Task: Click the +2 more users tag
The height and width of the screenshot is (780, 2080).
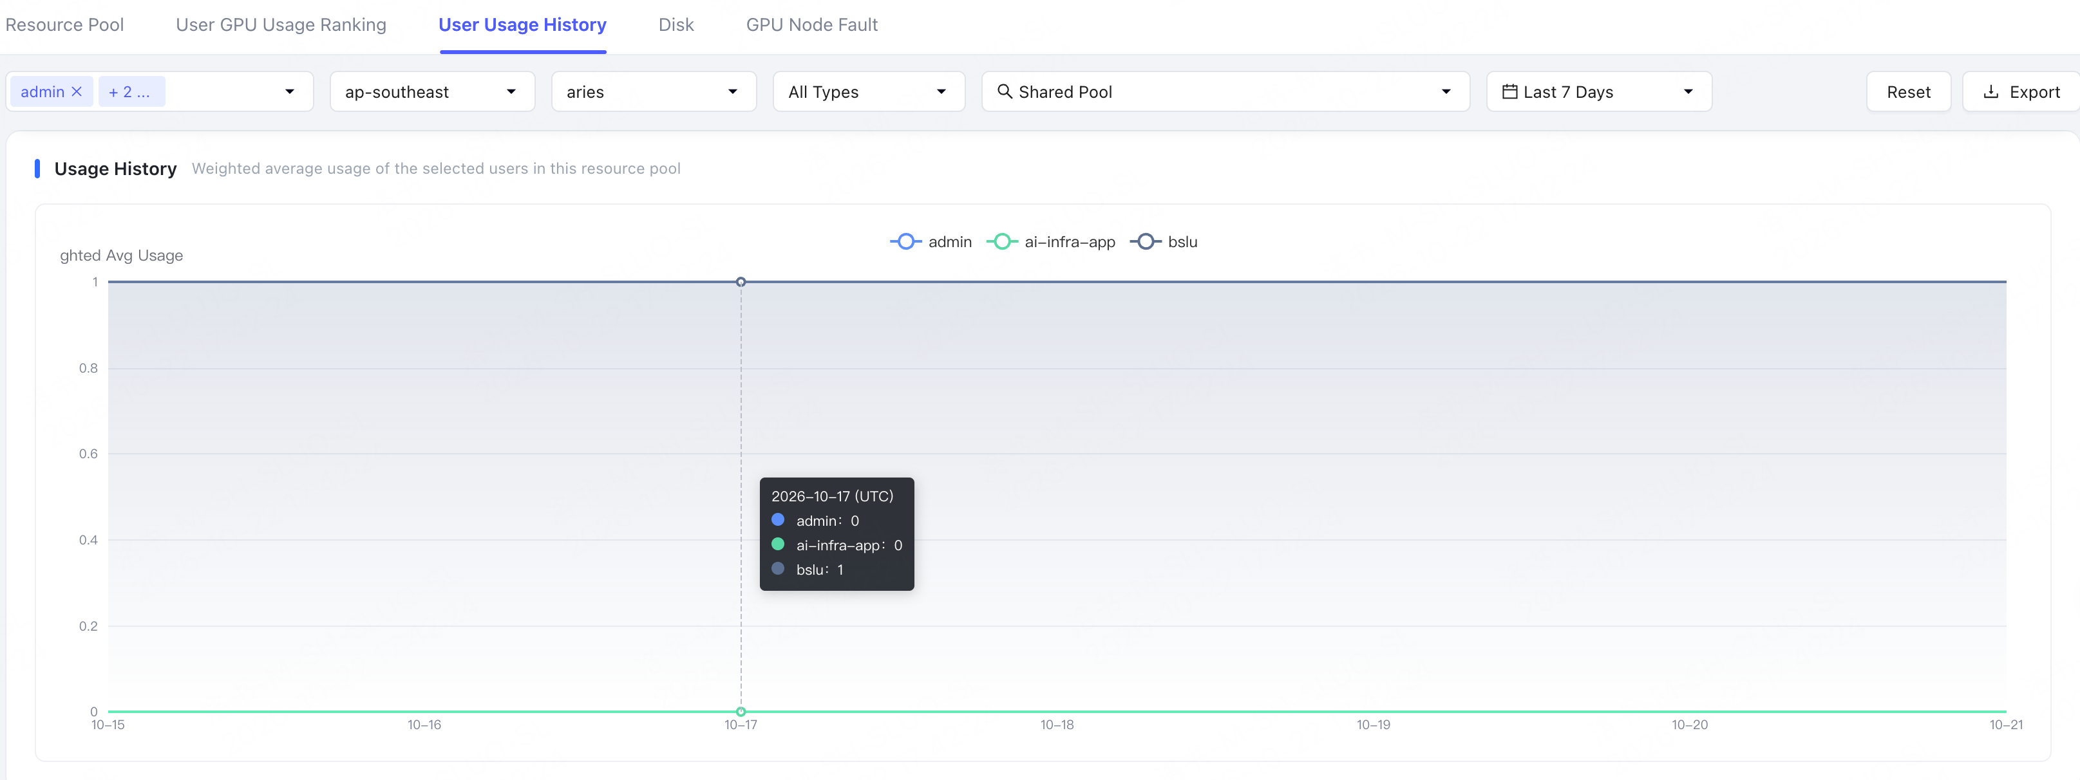Action: click(x=131, y=92)
